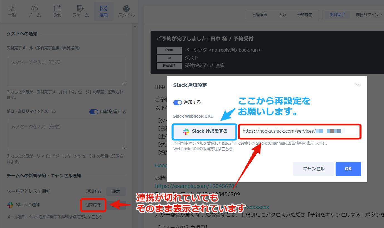
Task: Click the ゲストへの通知 heading
Action: tap(22, 34)
